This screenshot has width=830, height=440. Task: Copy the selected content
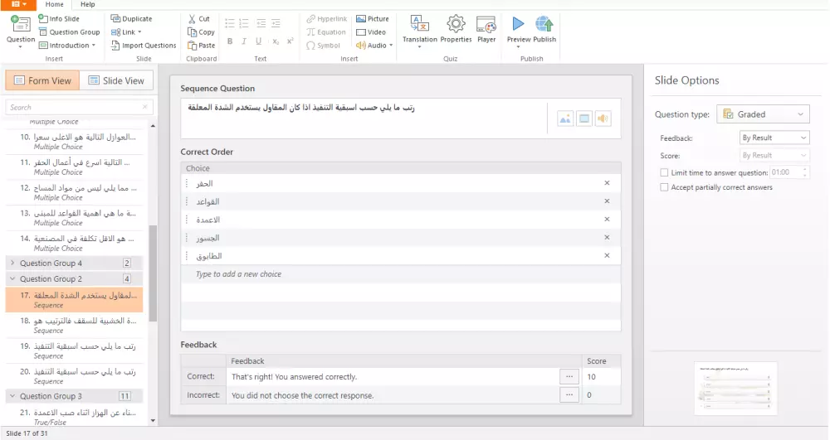click(201, 31)
